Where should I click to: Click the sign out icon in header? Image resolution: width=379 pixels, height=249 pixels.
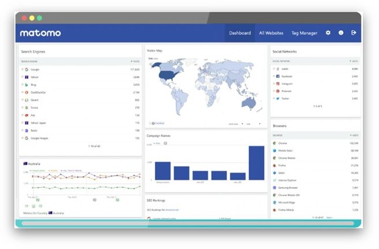coord(354,33)
